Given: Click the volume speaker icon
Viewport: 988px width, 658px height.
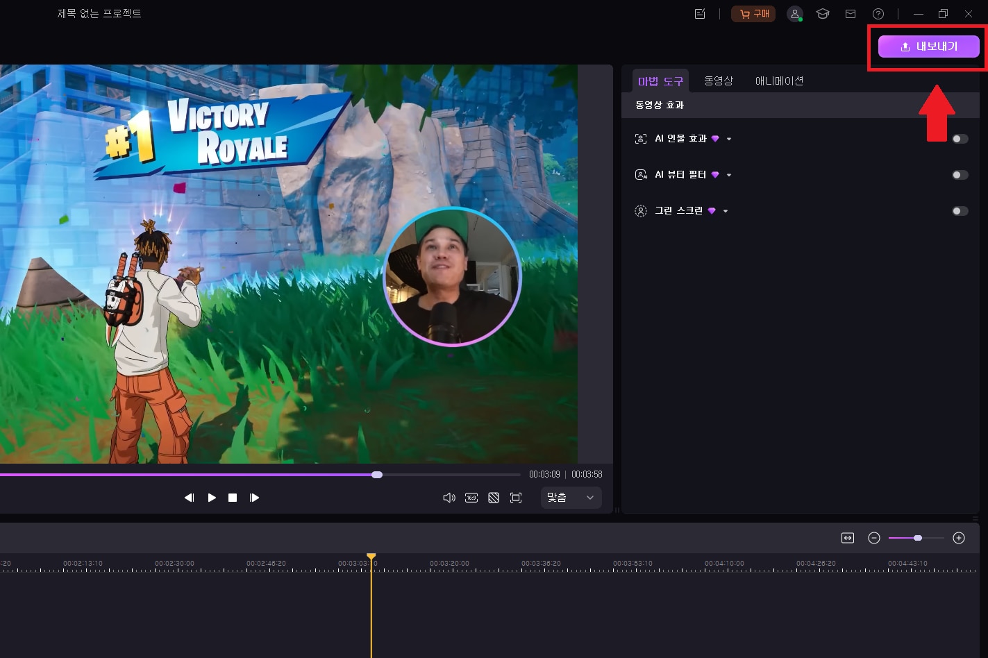Looking at the screenshot, I should point(449,498).
